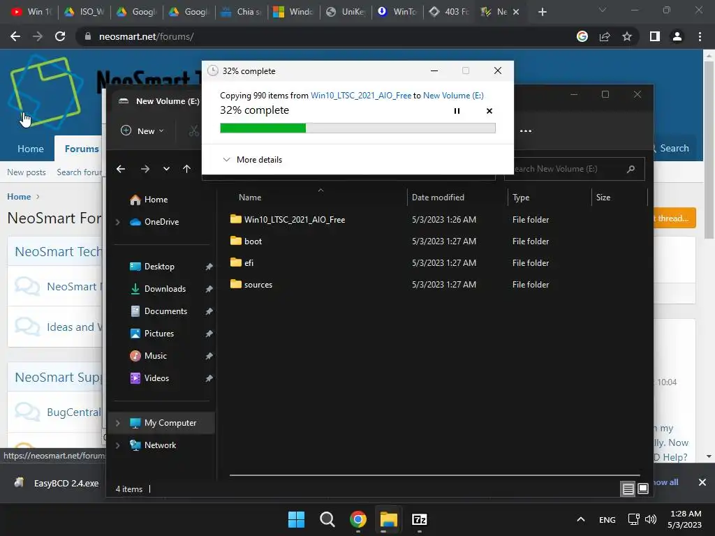The width and height of the screenshot is (715, 536).
Task: Open Forums tab on NeoSmart site
Action: point(81,149)
